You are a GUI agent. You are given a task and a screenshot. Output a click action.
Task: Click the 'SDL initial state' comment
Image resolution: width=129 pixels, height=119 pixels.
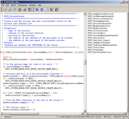16,107
